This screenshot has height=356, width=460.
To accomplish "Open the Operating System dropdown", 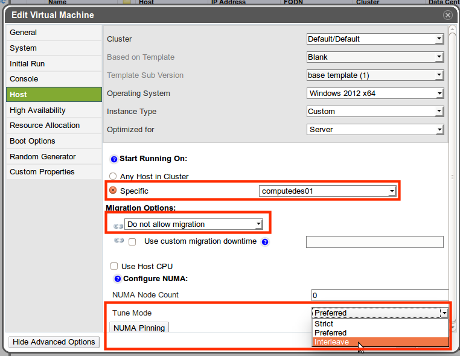I will pyautogui.click(x=375, y=94).
